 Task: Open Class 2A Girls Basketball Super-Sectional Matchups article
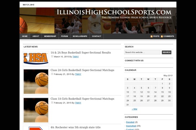82,70
